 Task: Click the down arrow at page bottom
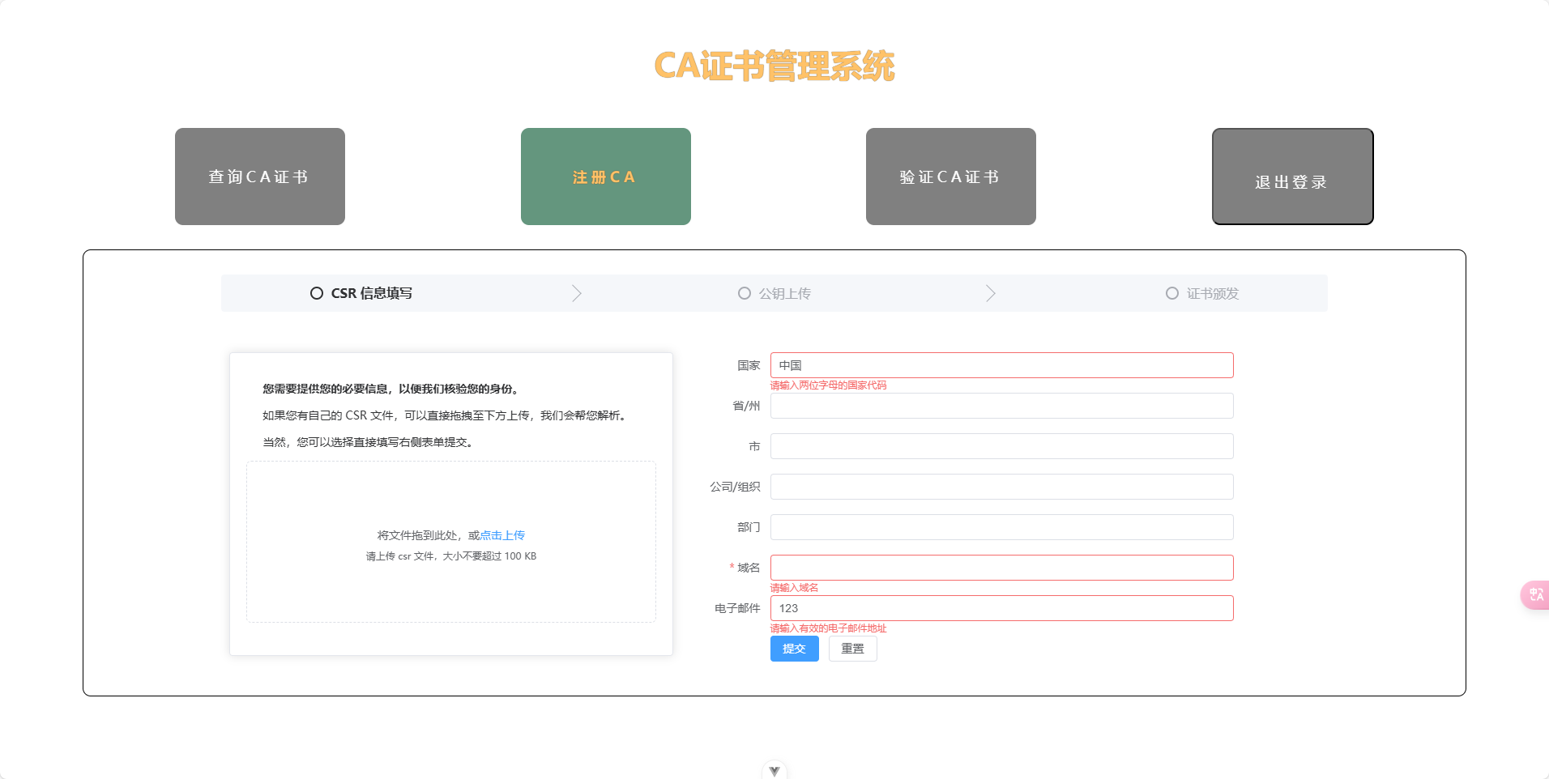point(774,770)
